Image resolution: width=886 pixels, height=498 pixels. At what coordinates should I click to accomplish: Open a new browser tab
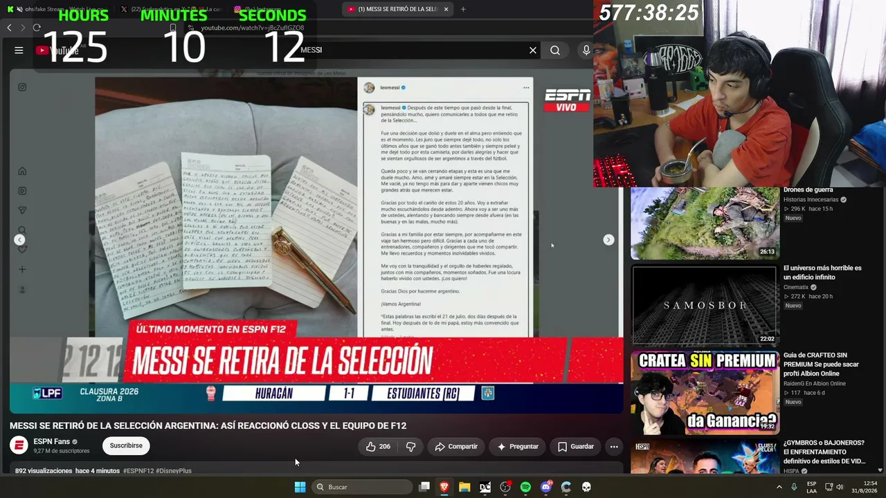pos(463,9)
